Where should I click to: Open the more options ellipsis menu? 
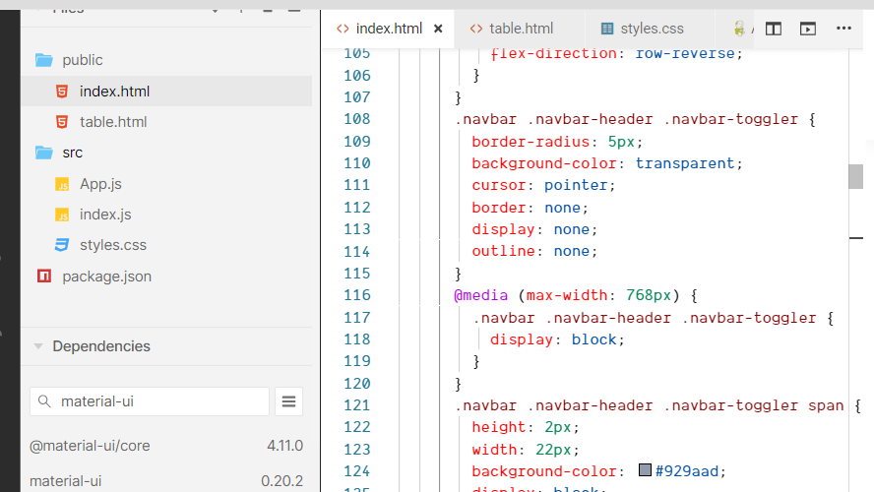tap(843, 29)
